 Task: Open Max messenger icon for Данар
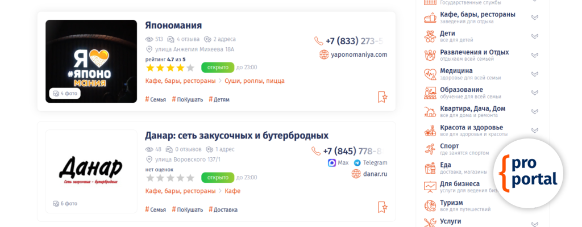338,162
